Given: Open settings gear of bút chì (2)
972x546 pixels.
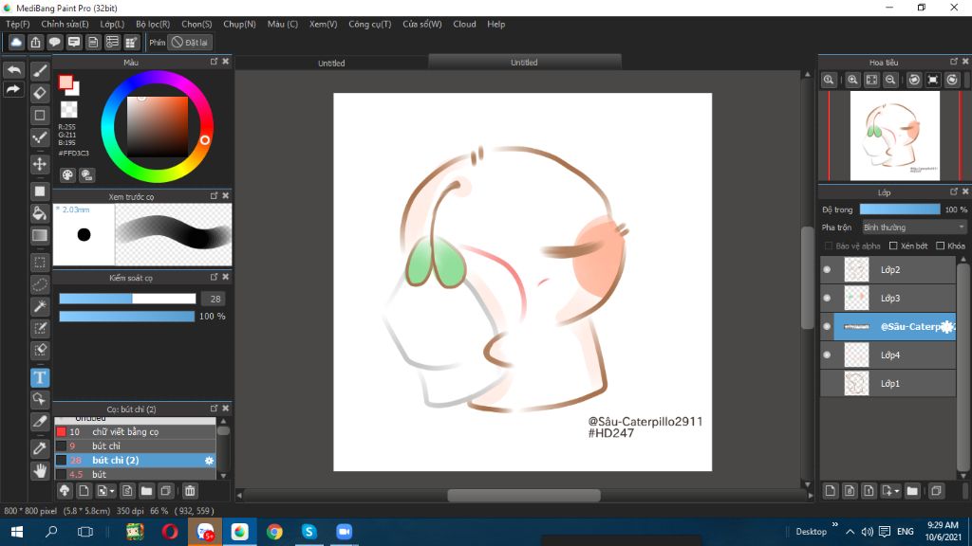Looking at the screenshot, I should point(209,460).
